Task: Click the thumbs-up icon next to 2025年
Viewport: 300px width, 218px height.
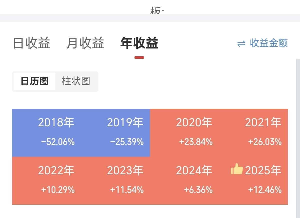Action: [x=237, y=169]
